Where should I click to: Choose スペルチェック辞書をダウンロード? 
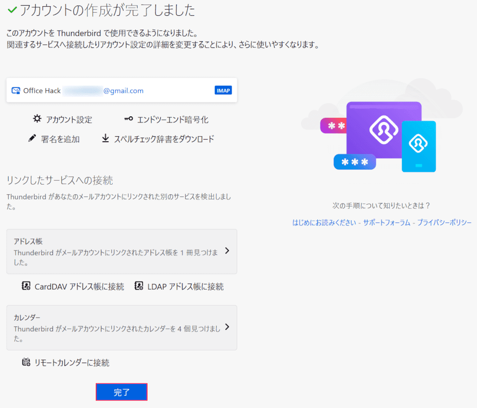click(164, 139)
